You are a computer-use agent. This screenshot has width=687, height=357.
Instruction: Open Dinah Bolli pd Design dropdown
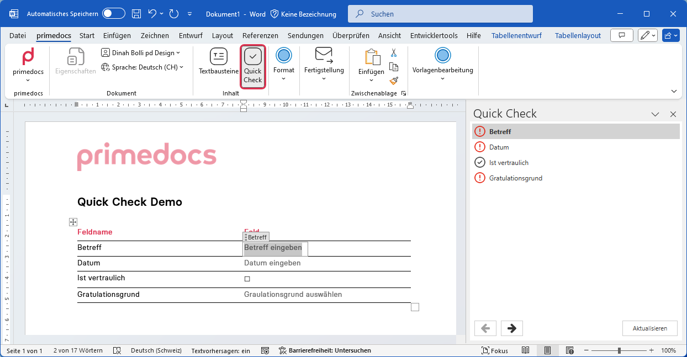141,53
